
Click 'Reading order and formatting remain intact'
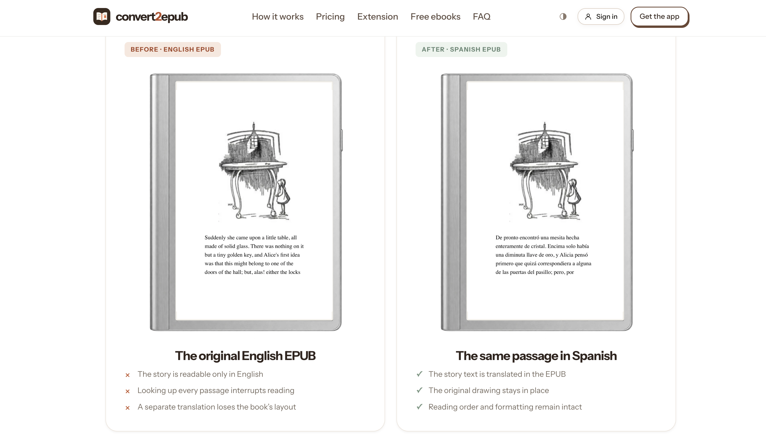pos(505,407)
